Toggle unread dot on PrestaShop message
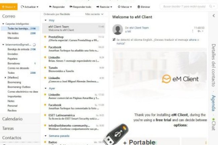The height and width of the screenshot is (145, 218). pos(45,37)
